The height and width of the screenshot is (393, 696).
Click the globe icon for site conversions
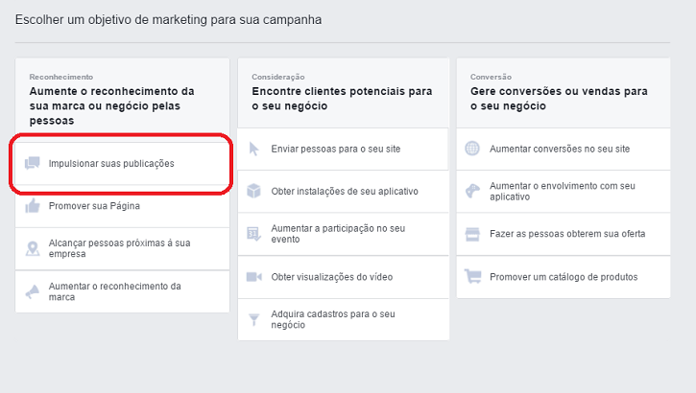point(472,149)
